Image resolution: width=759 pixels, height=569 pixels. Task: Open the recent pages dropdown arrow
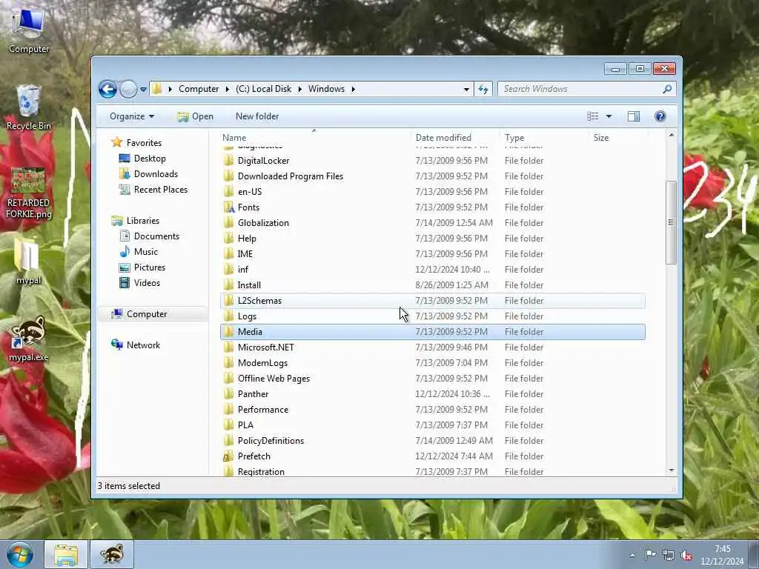pyautogui.click(x=143, y=90)
